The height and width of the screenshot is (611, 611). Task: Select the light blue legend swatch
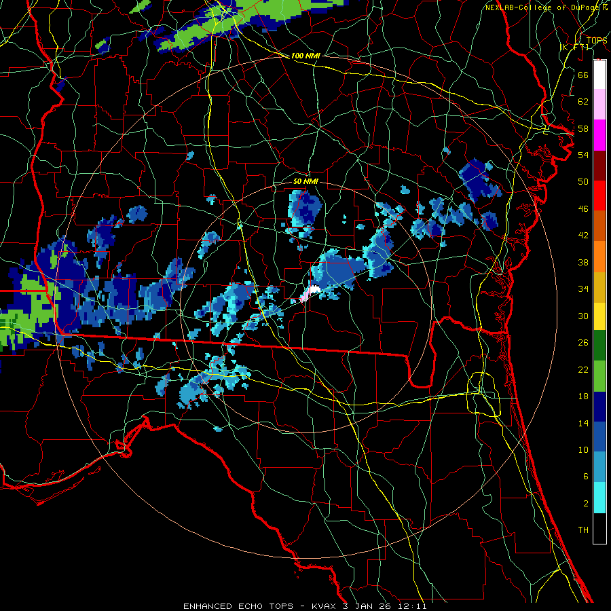599,467
